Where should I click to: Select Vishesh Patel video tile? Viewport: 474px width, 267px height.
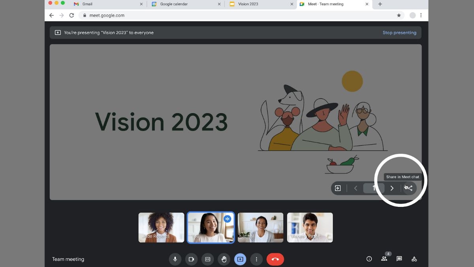pos(310,227)
